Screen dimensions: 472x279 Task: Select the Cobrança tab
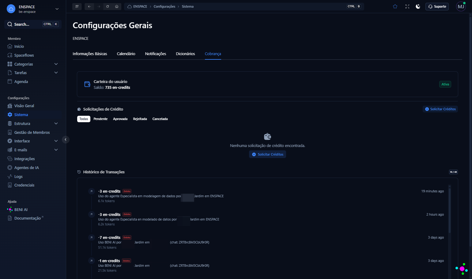(x=213, y=54)
